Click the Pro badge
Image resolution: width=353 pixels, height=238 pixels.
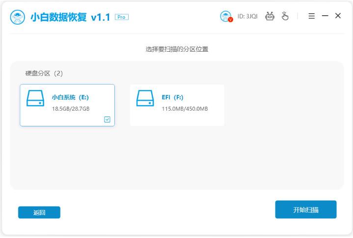click(122, 17)
